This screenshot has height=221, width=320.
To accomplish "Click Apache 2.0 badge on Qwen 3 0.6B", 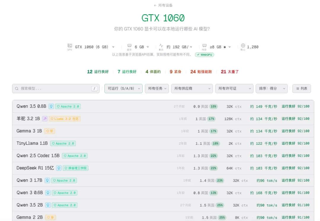I will (65, 193).
